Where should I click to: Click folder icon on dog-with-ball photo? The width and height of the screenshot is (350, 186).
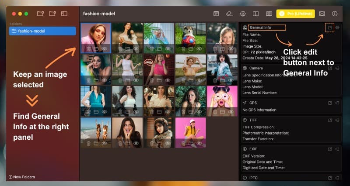coord(191,49)
